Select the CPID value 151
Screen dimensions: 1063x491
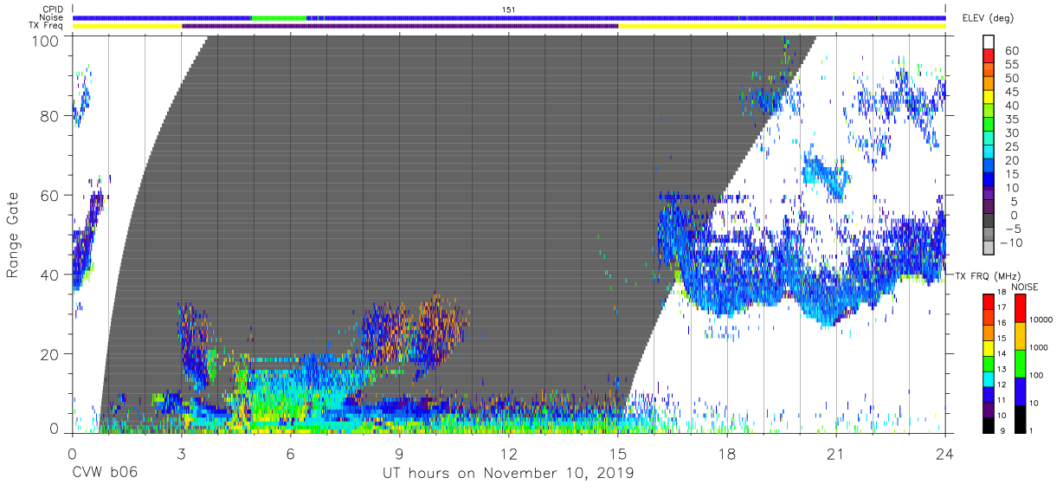(x=509, y=10)
